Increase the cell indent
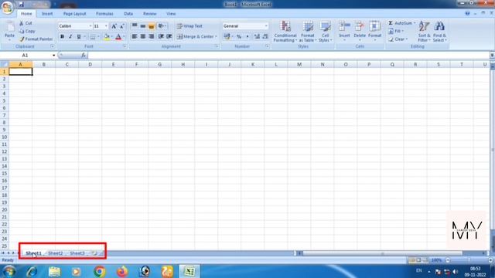This screenshot has height=278, width=495. click(x=169, y=36)
